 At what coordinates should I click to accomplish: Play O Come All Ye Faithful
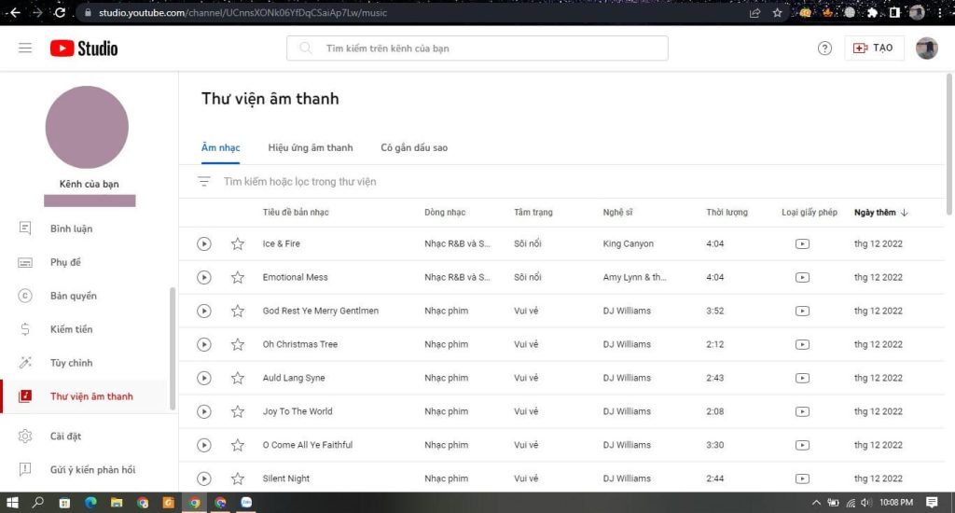(204, 445)
